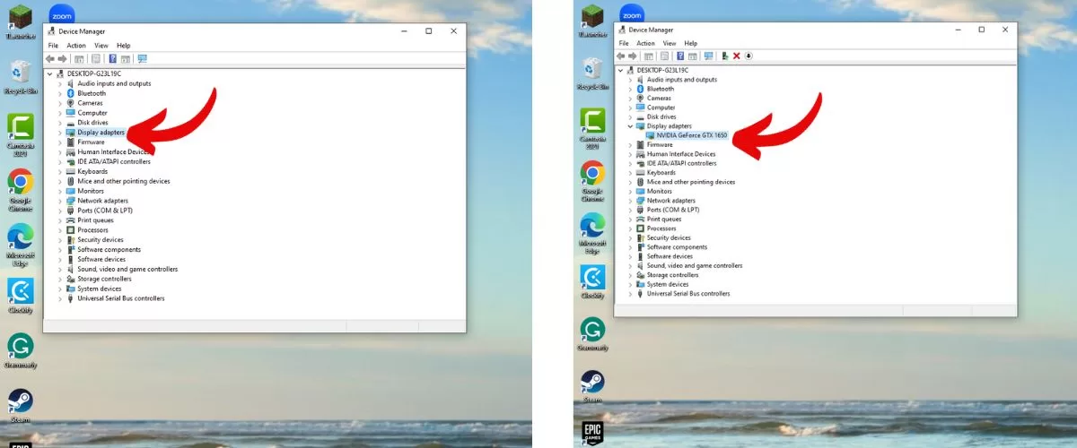Viewport: 1077px width, 448px height.
Task: Select NVIDIA GeForce GTX 1650 device row
Action: tap(686, 135)
